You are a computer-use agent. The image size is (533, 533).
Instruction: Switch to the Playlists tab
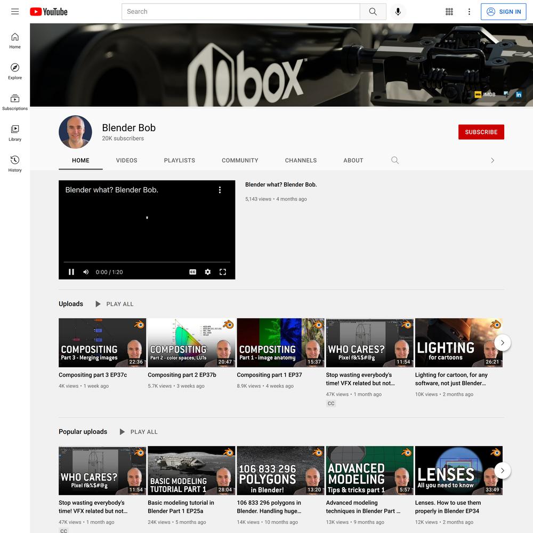pos(180,160)
